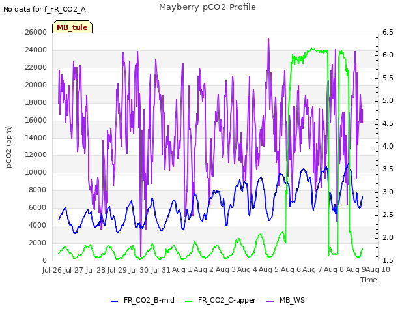This screenshot has width=417, height=313.
Task: Click the 8000 left axis value
Action: pos(38,190)
